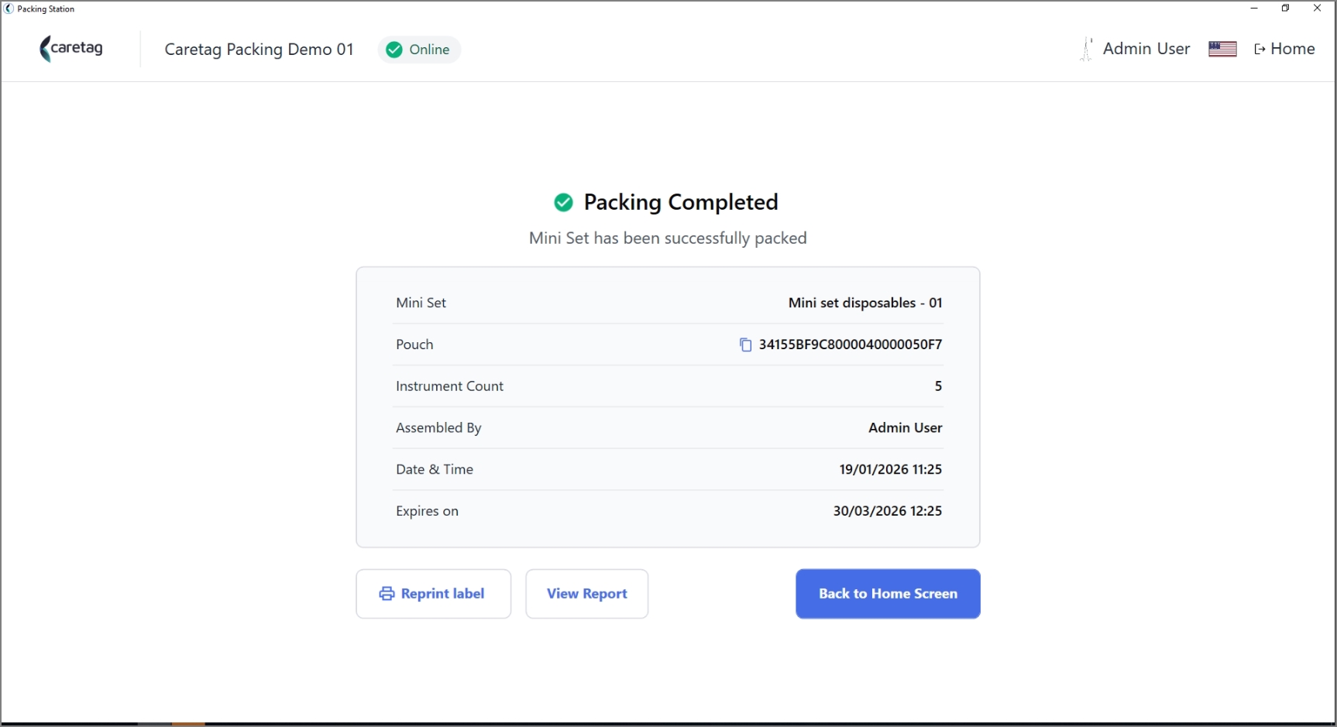This screenshot has height=727, width=1337.
Task: Click the Packing Station title bar icon
Action: [x=9, y=9]
